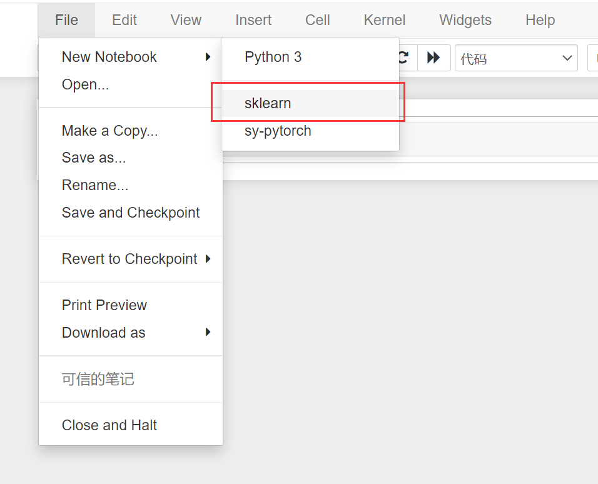Expand the New Notebook submenu arrow
The height and width of the screenshot is (484, 598).
(x=207, y=57)
